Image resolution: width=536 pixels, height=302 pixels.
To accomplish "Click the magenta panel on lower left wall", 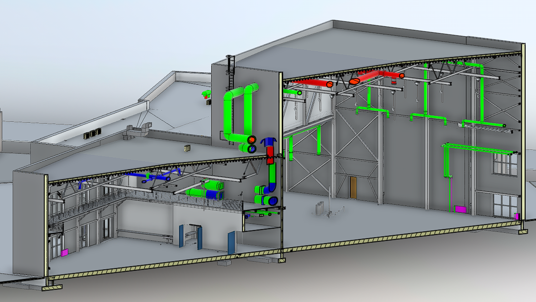I will point(64,252).
